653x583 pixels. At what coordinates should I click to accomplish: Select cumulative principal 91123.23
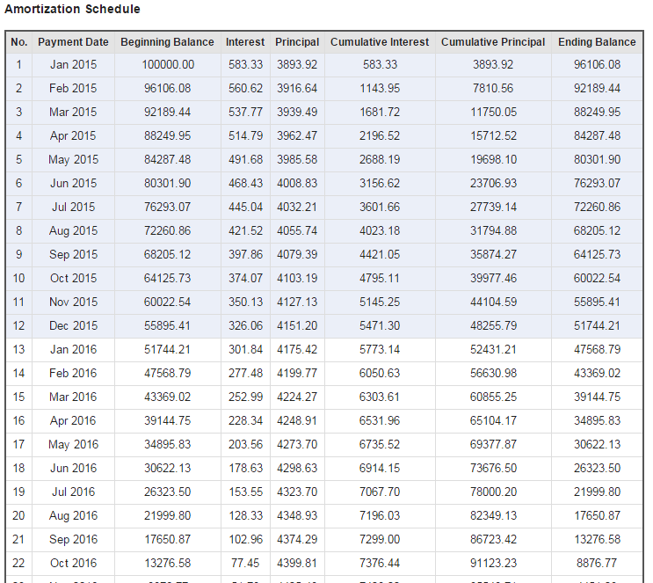coord(494,564)
